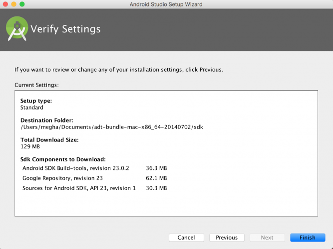Select the 30.3 MB size value
Viewport: 333px width, 249px height.
pyautogui.click(x=156, y=188)
